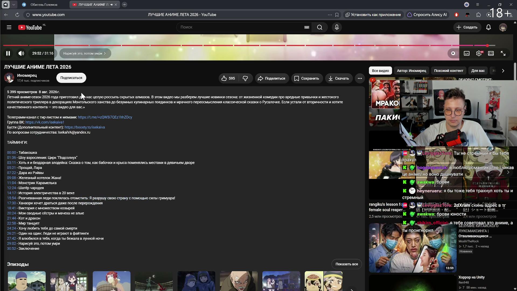517x291 pixels.
Task: Open the site protection shield icon
Action: tap(28, 15)
